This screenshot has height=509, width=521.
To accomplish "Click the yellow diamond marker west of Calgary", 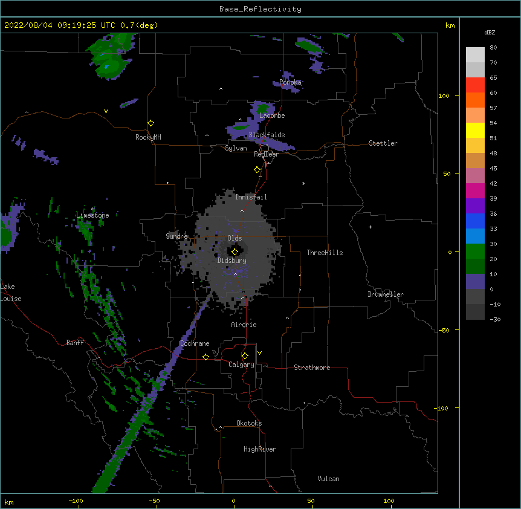I will (x=205, y=357).
